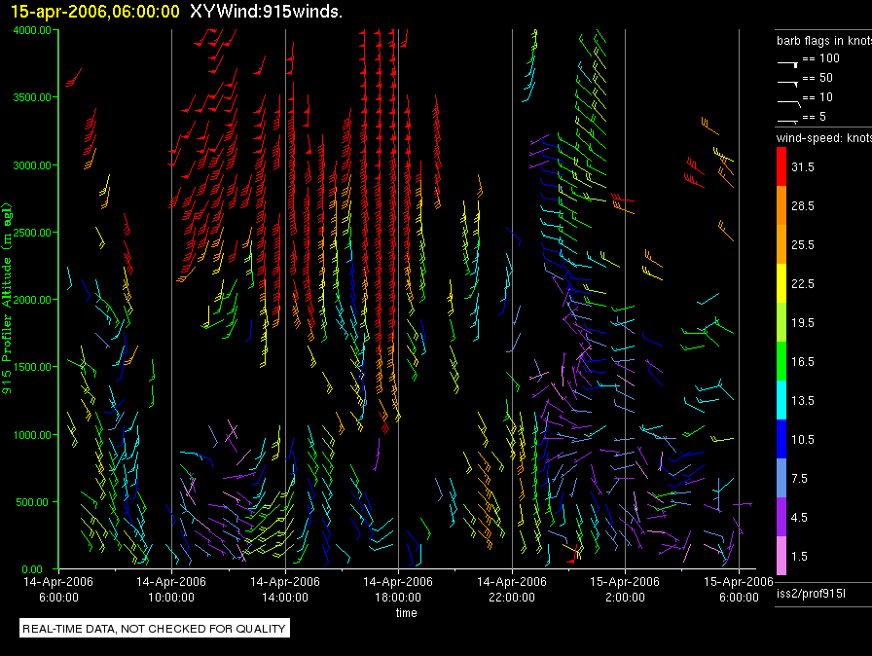Click the 4000.00 altitude tick label

[32, 30]
